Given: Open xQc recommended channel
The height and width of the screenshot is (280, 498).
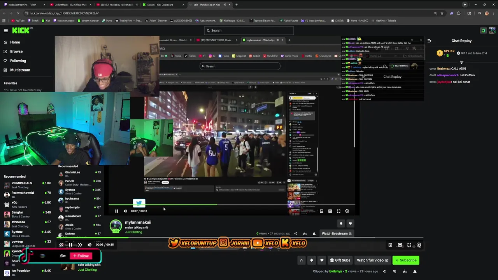Looking at the screenshot, I should pos(27,204).
